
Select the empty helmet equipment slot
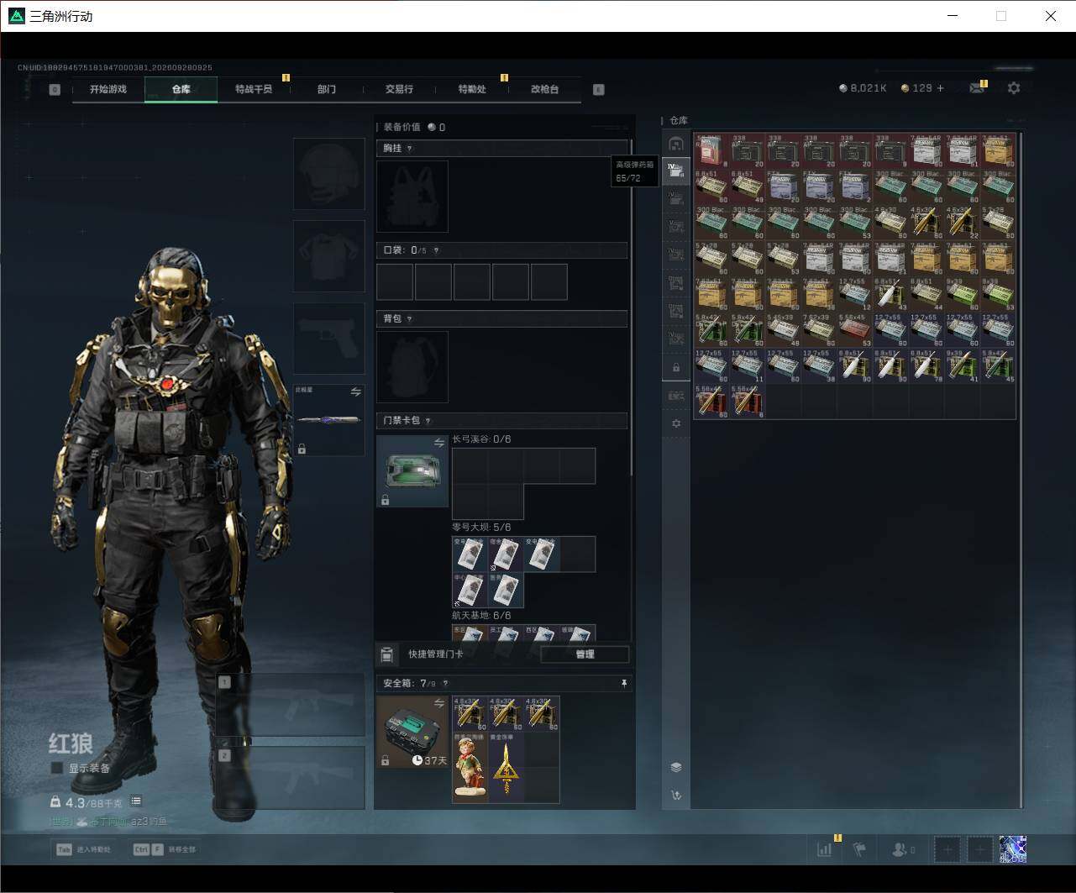coord(328,174)
